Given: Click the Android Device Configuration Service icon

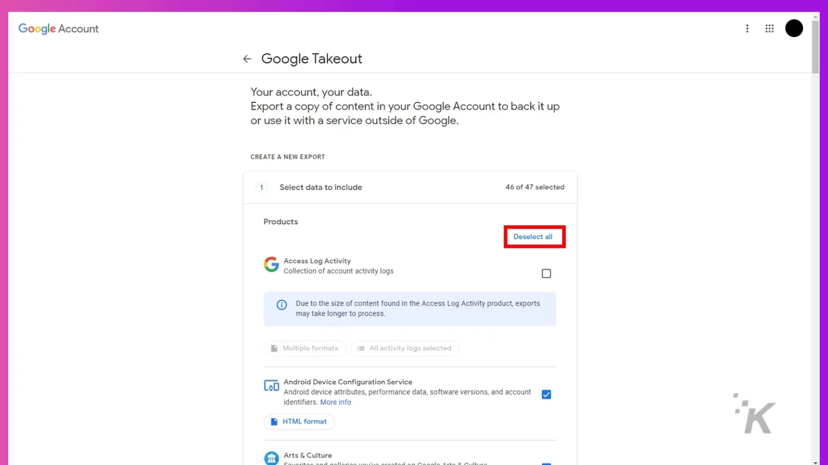Looking at the screenshot, I should click(271, 385).
